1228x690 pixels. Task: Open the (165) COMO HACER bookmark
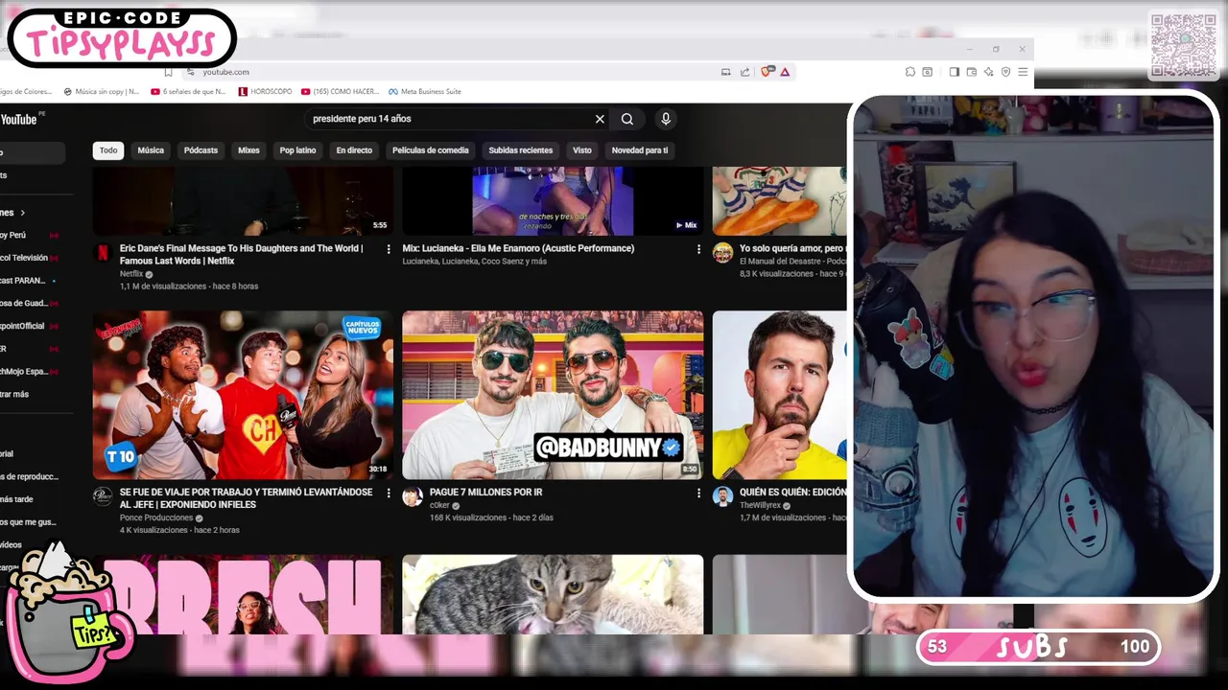pyautogui.click(x=341, y=92)
